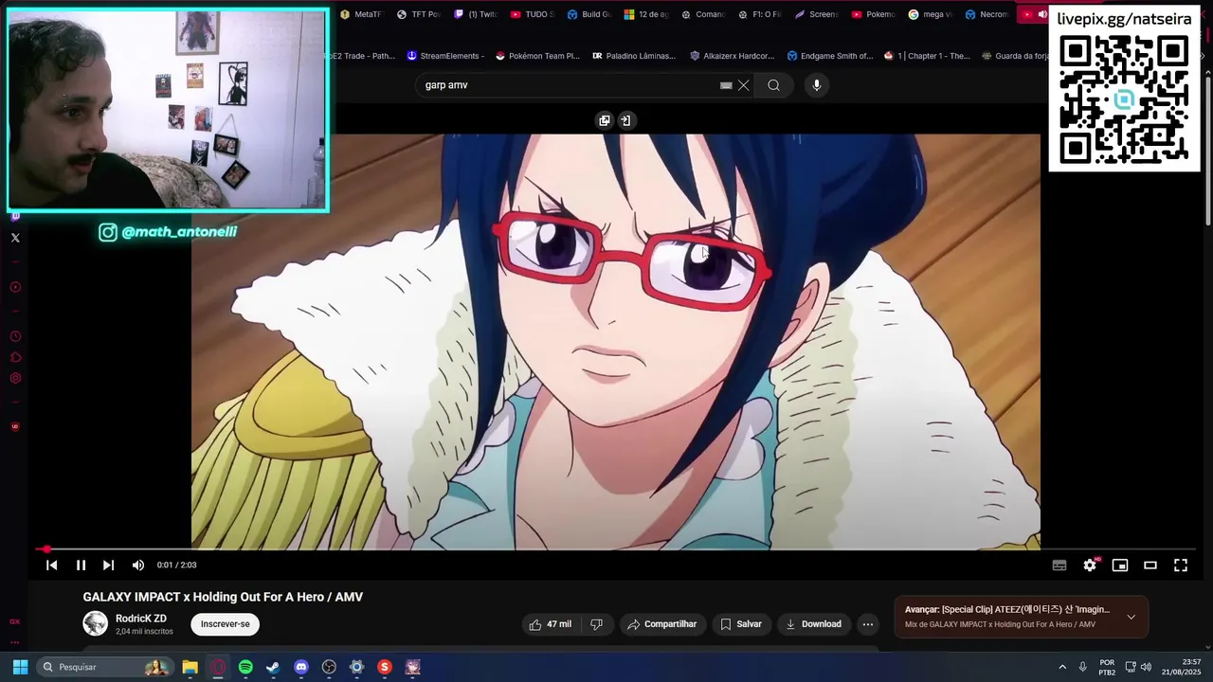Open the 1 | Chapter 1 - The... bookmark

tap(927, 56)
